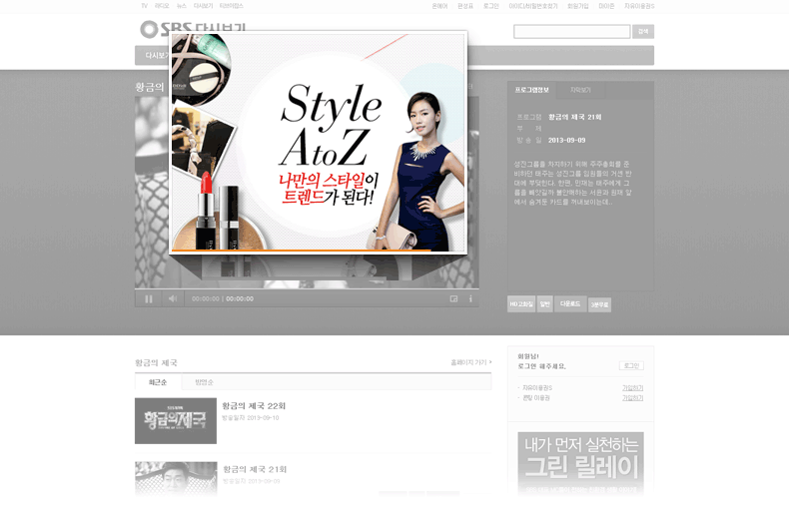The height and width of the screenshot is (518, 789).
Task: Click the 3분무료 button
Action: [599, 304]
